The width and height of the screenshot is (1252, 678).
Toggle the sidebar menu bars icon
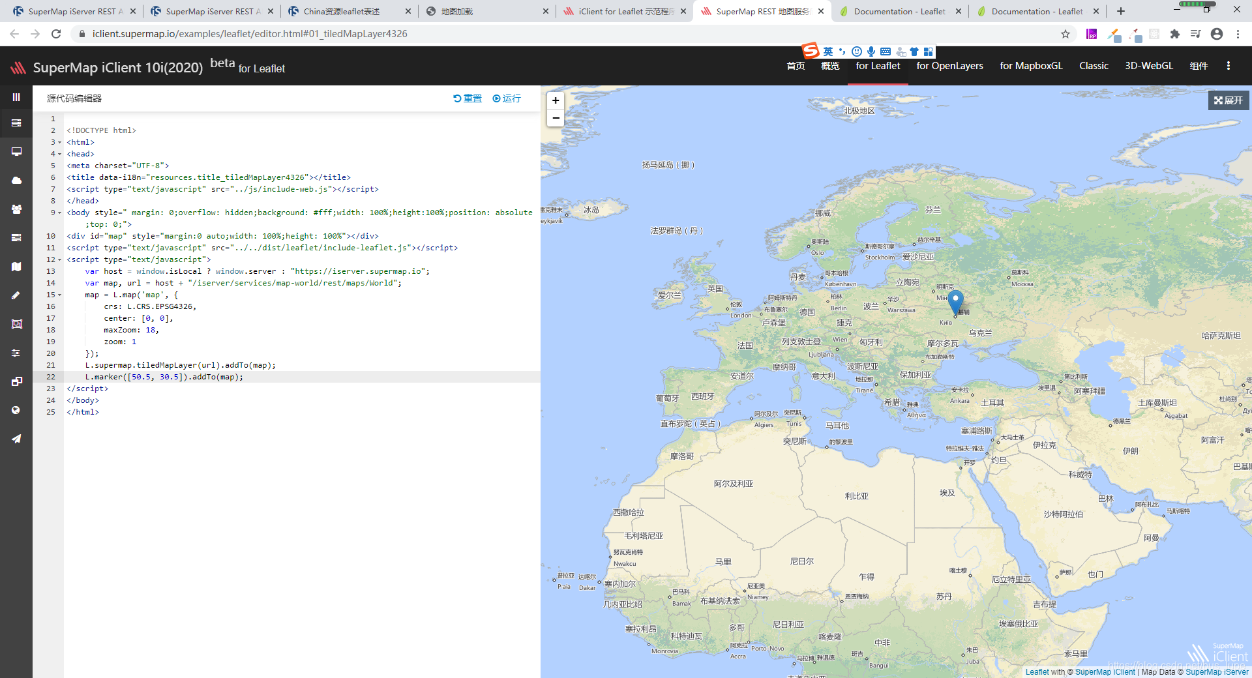click(x=16, y=97)
